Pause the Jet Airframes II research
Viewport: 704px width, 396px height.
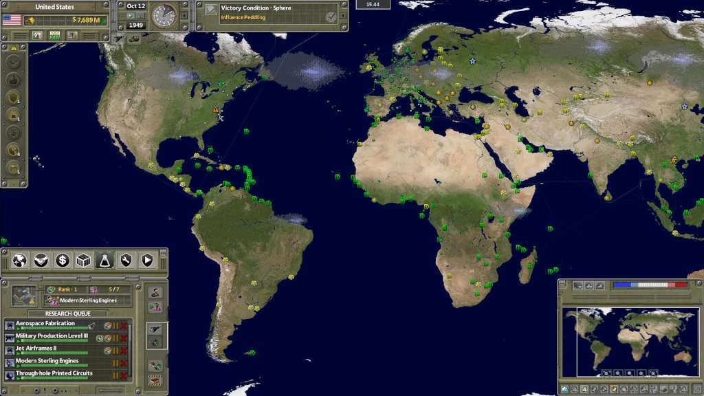click(x=115, y=349)
